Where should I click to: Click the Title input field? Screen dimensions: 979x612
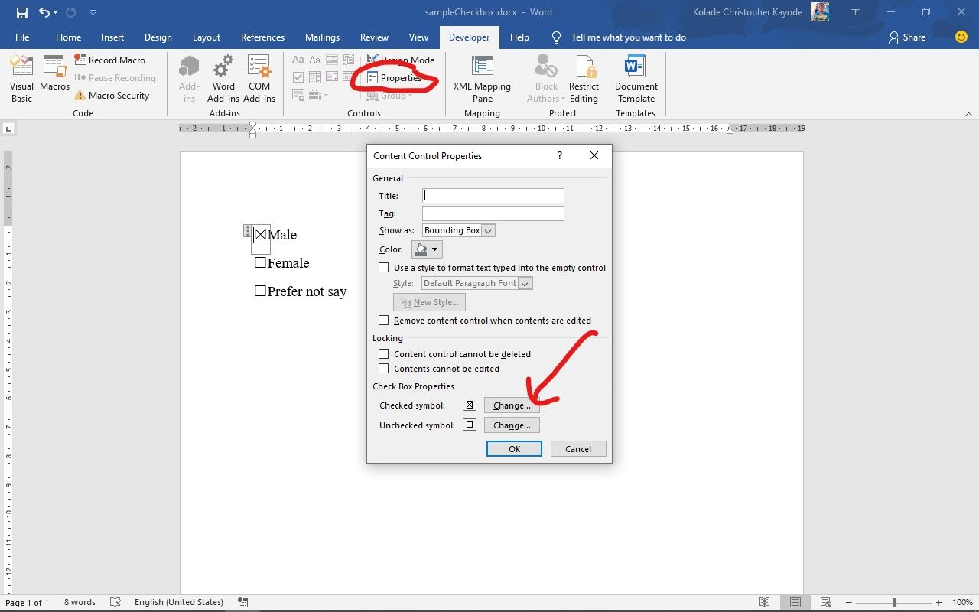[493, 196]
